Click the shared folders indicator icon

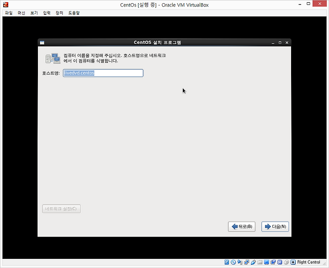pyautogui.click(x=260, y=262)
